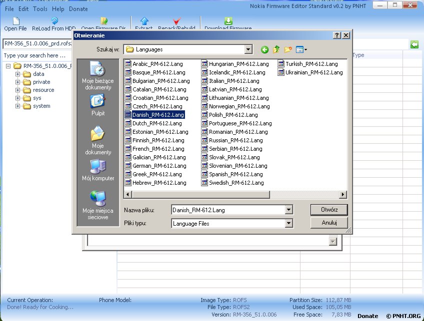Open Mój komputer shortcut

coord(98,170)
